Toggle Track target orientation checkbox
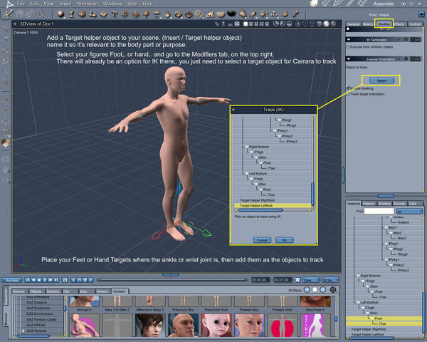 348,94
